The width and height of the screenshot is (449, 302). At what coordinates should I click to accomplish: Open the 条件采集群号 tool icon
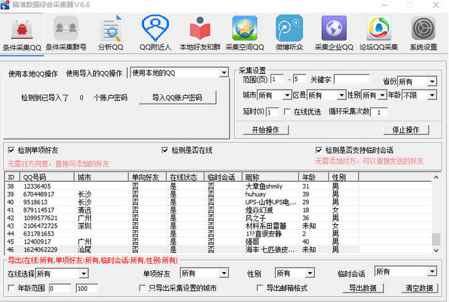click(x=66, y=28)
